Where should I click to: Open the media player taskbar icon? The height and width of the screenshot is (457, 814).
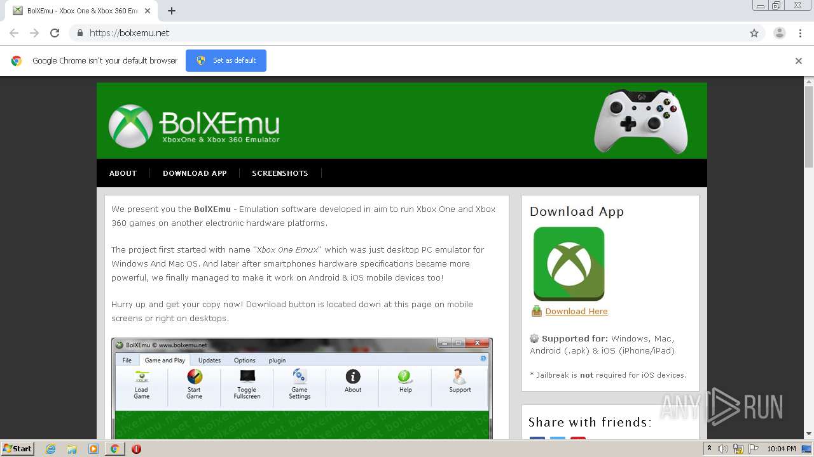93,449
